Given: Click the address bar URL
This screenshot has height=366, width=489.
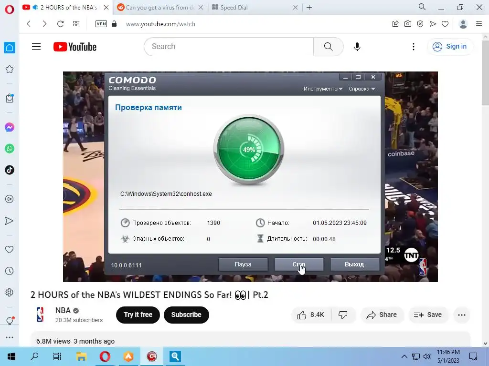Looking at the screenshot, I should pos(160,24).
